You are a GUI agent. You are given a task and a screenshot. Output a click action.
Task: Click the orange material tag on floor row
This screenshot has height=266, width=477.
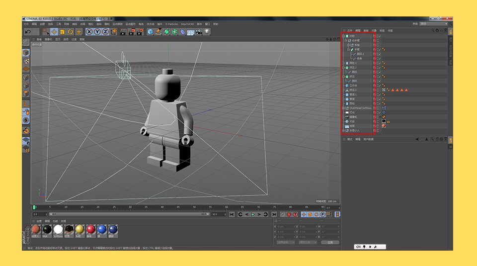click(384, 126)
